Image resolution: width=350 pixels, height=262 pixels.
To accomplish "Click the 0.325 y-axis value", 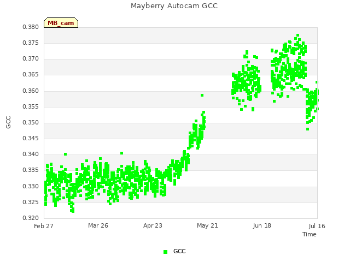I will click(x=31, y=203).
